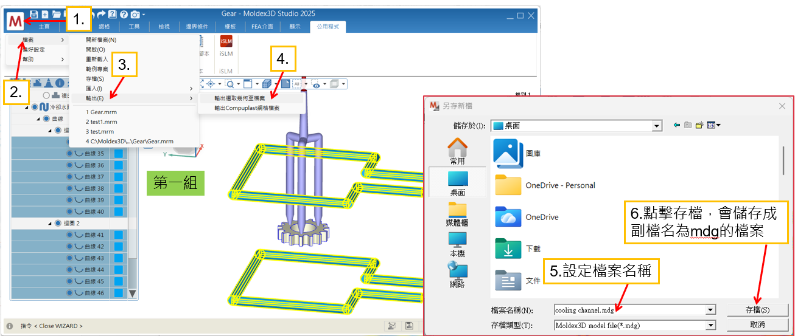Screen dimensions: 795x336
Task: Open the Help question mark icon
Action: pos(124,14)
